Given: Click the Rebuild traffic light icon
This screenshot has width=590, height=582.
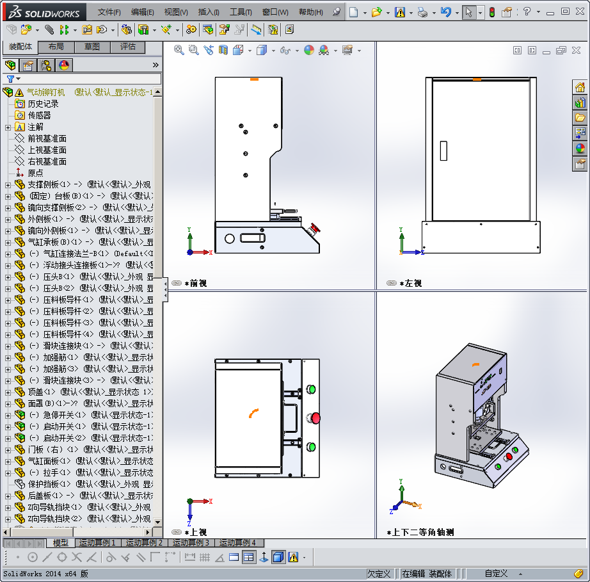Looking at the screenshot, I should tap(492, 12).
